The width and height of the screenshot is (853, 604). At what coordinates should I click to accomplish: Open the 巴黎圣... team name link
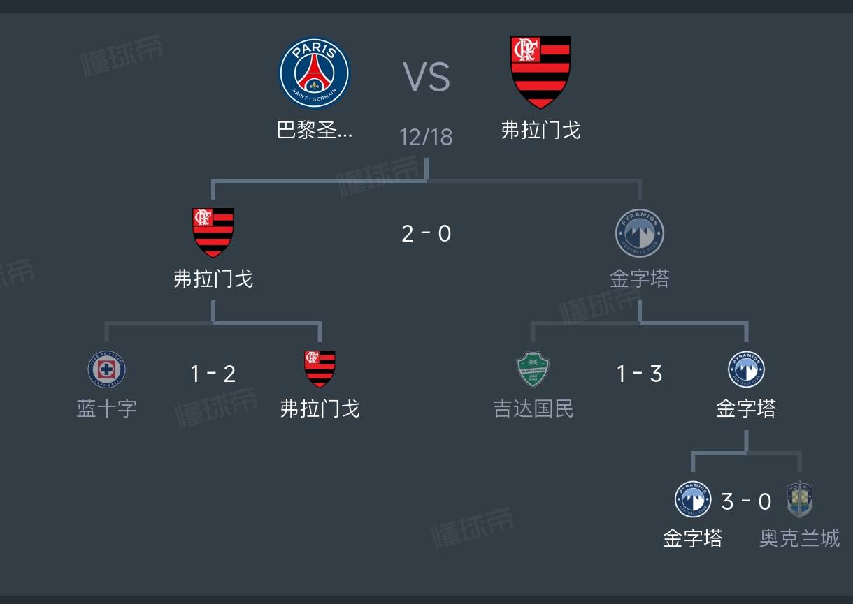point(315,131)
